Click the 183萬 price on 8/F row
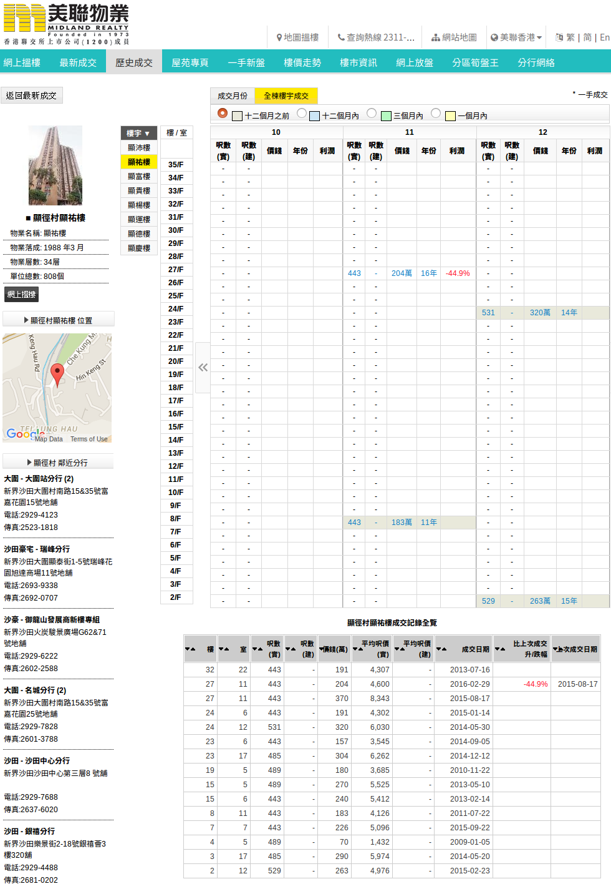 coord(402,523)
